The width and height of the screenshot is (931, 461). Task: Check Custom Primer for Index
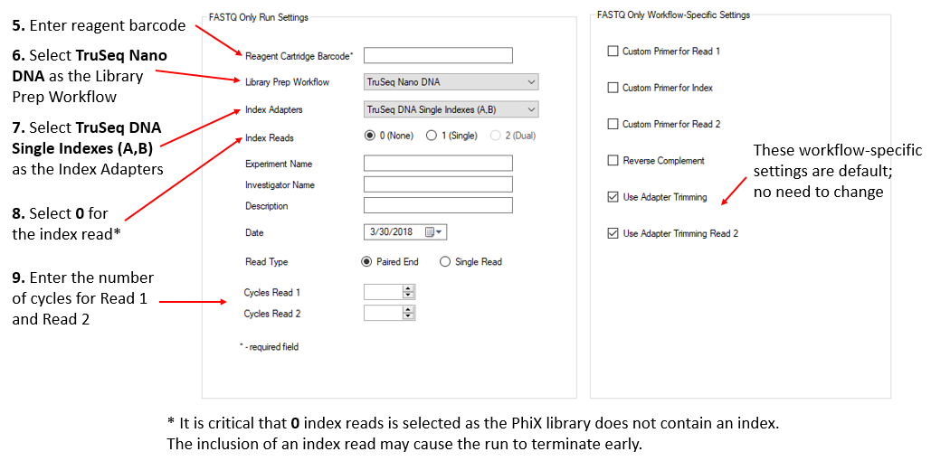click(613, 88)
